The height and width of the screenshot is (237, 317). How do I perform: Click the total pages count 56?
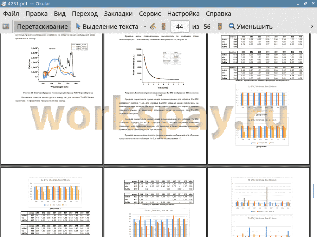click(x=207, y=27)
